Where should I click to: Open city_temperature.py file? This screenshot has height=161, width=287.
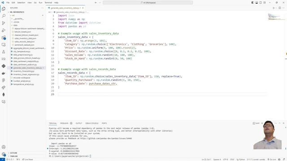point(22,51)
